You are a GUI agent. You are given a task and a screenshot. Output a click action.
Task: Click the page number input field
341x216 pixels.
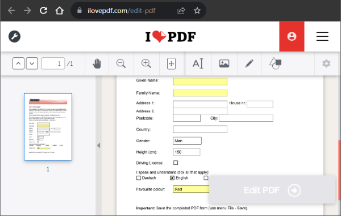(53, 63)
